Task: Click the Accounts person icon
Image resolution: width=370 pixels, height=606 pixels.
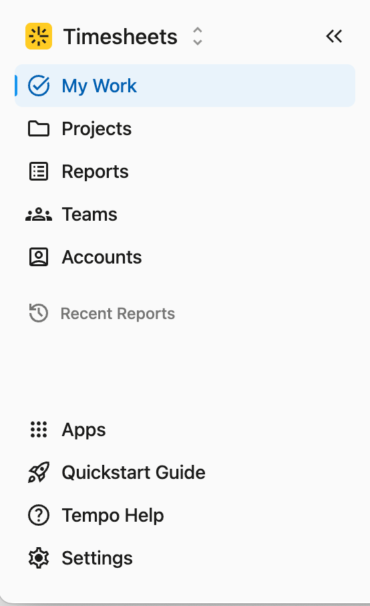Action: pyautogui.click(x=39, y=257)
